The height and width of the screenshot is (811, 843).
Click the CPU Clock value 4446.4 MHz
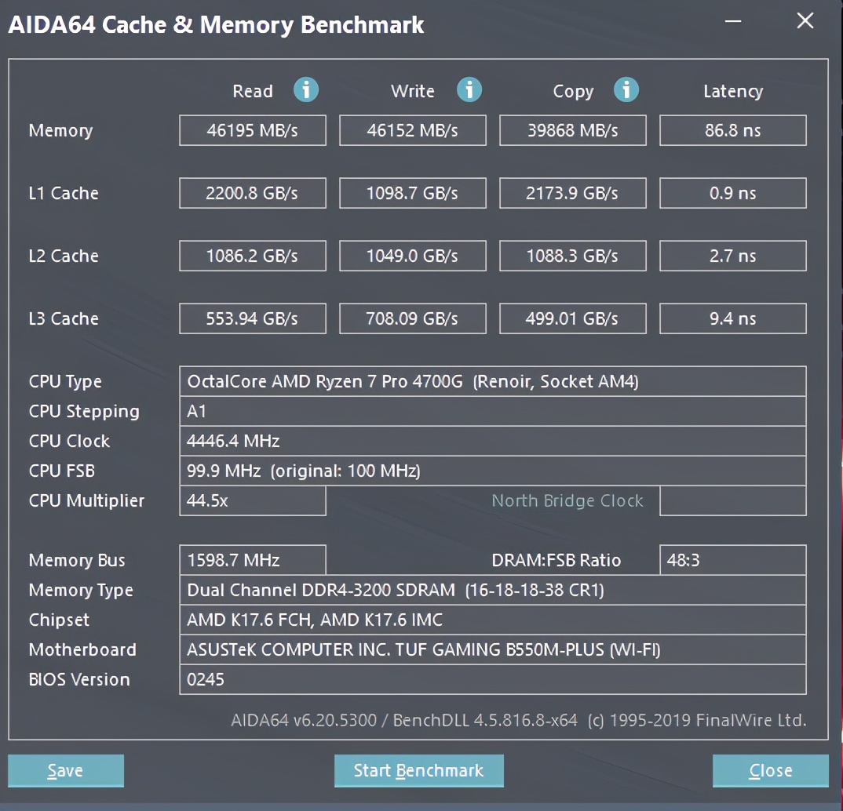(x=493, y=441)
